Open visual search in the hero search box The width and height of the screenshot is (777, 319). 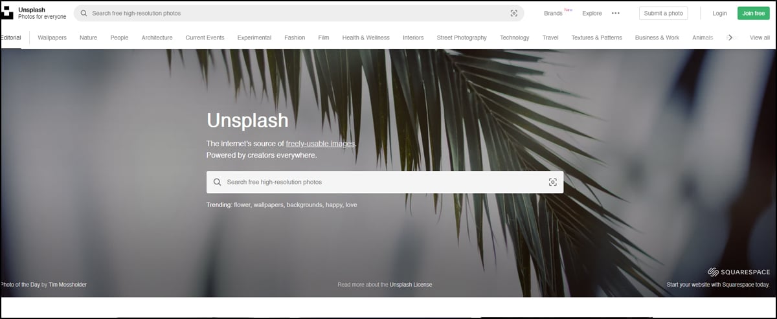coord(552,182)
